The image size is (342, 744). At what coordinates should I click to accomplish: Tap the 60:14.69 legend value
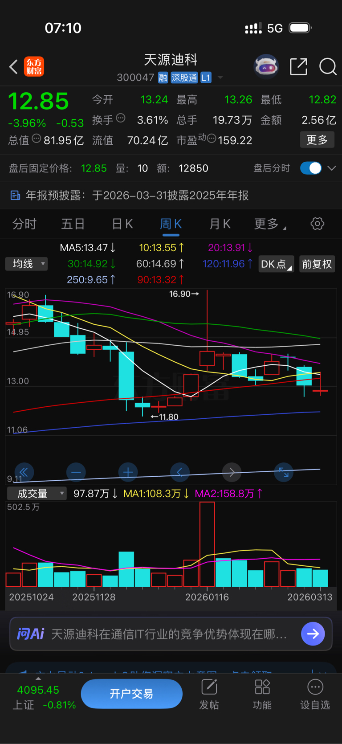(x=160, y=264)
